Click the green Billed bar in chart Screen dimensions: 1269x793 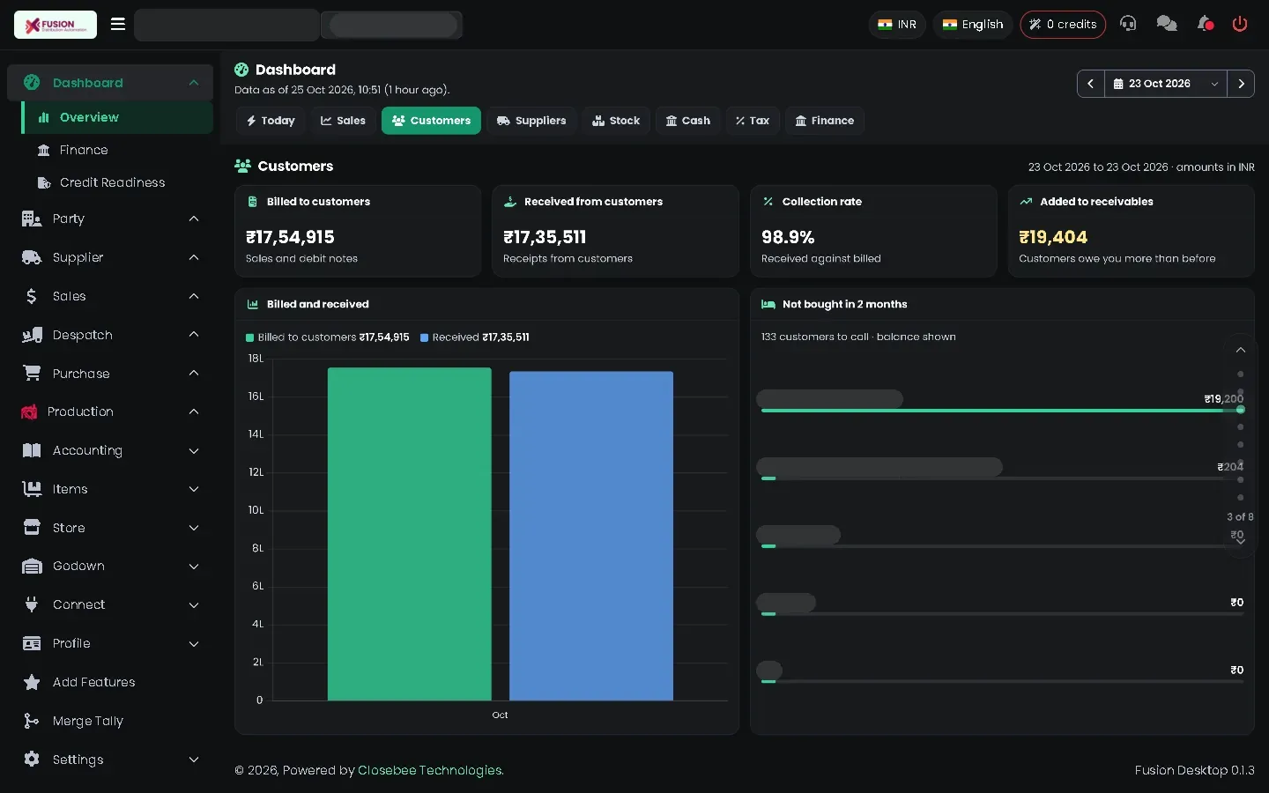click(x=410, y=534)
